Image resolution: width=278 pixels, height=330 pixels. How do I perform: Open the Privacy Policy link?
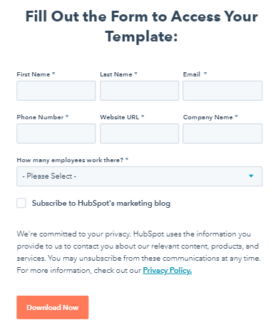[x=168, y=271]
